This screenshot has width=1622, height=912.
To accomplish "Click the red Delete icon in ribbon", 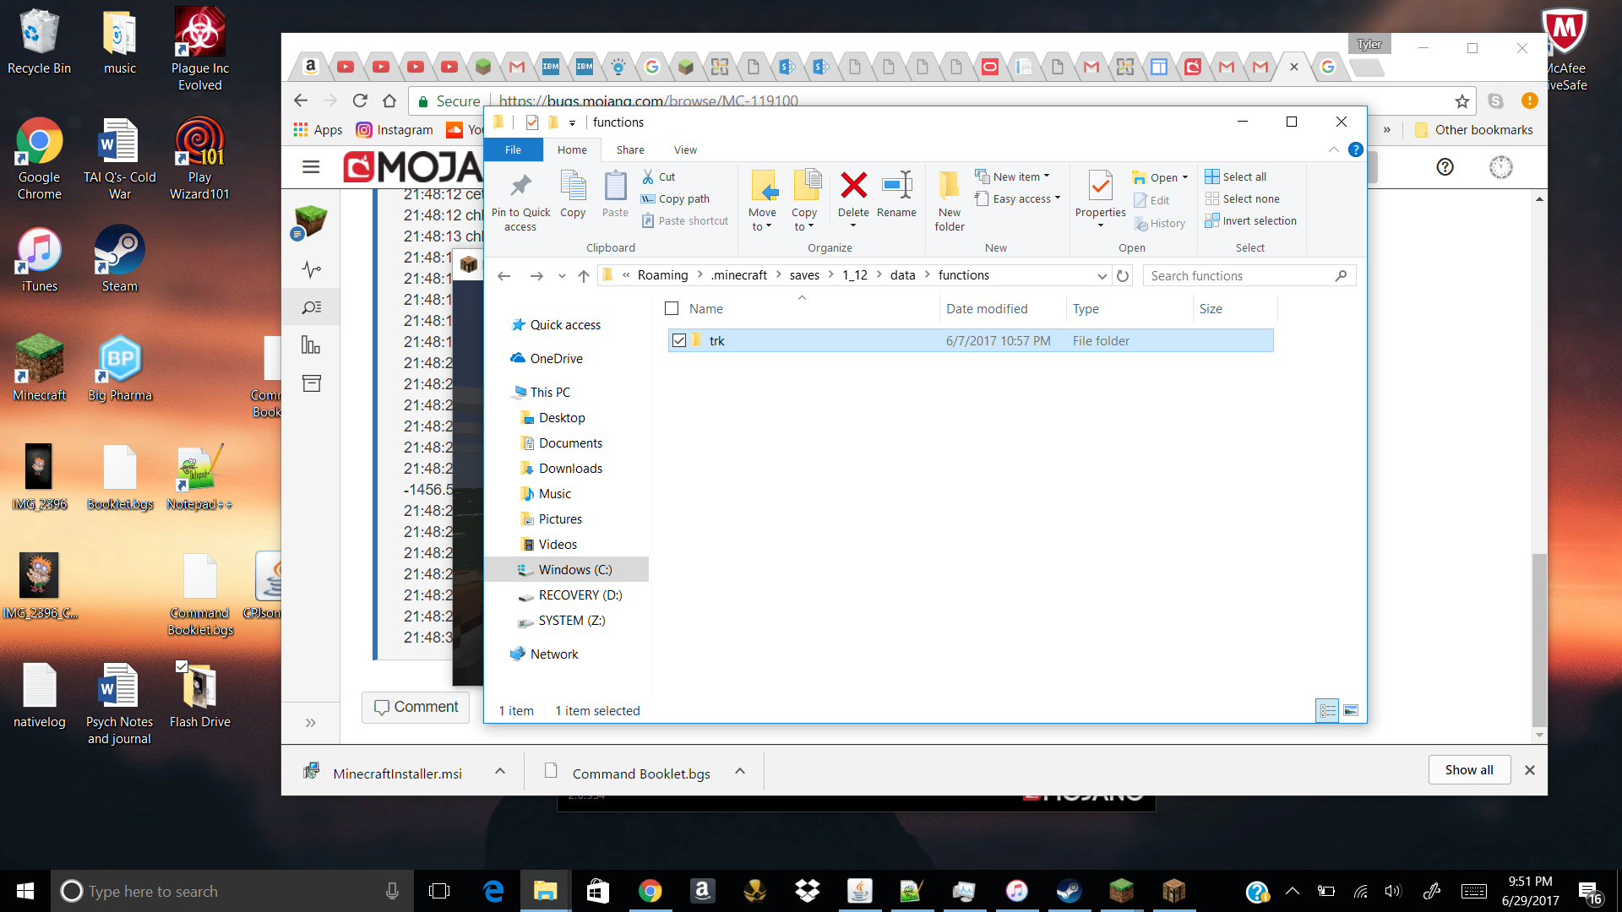I will [x=853, y=187].
